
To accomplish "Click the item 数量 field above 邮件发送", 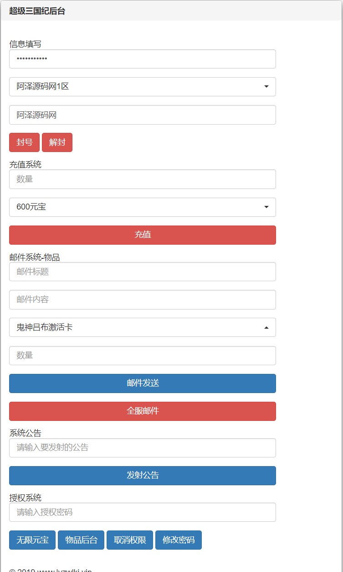I will click(x=142, y=356).
